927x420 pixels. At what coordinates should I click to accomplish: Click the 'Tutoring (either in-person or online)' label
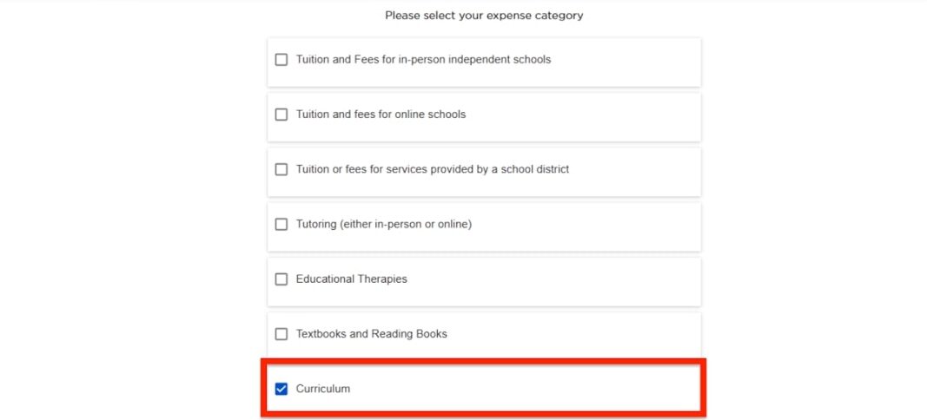pos(383,224)
